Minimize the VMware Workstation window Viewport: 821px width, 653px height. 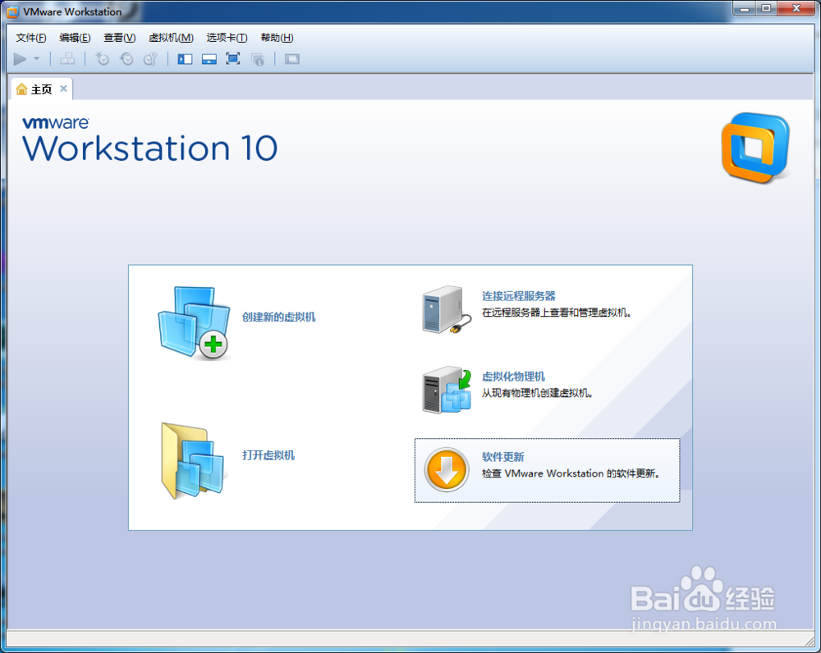tap(744, 9)
